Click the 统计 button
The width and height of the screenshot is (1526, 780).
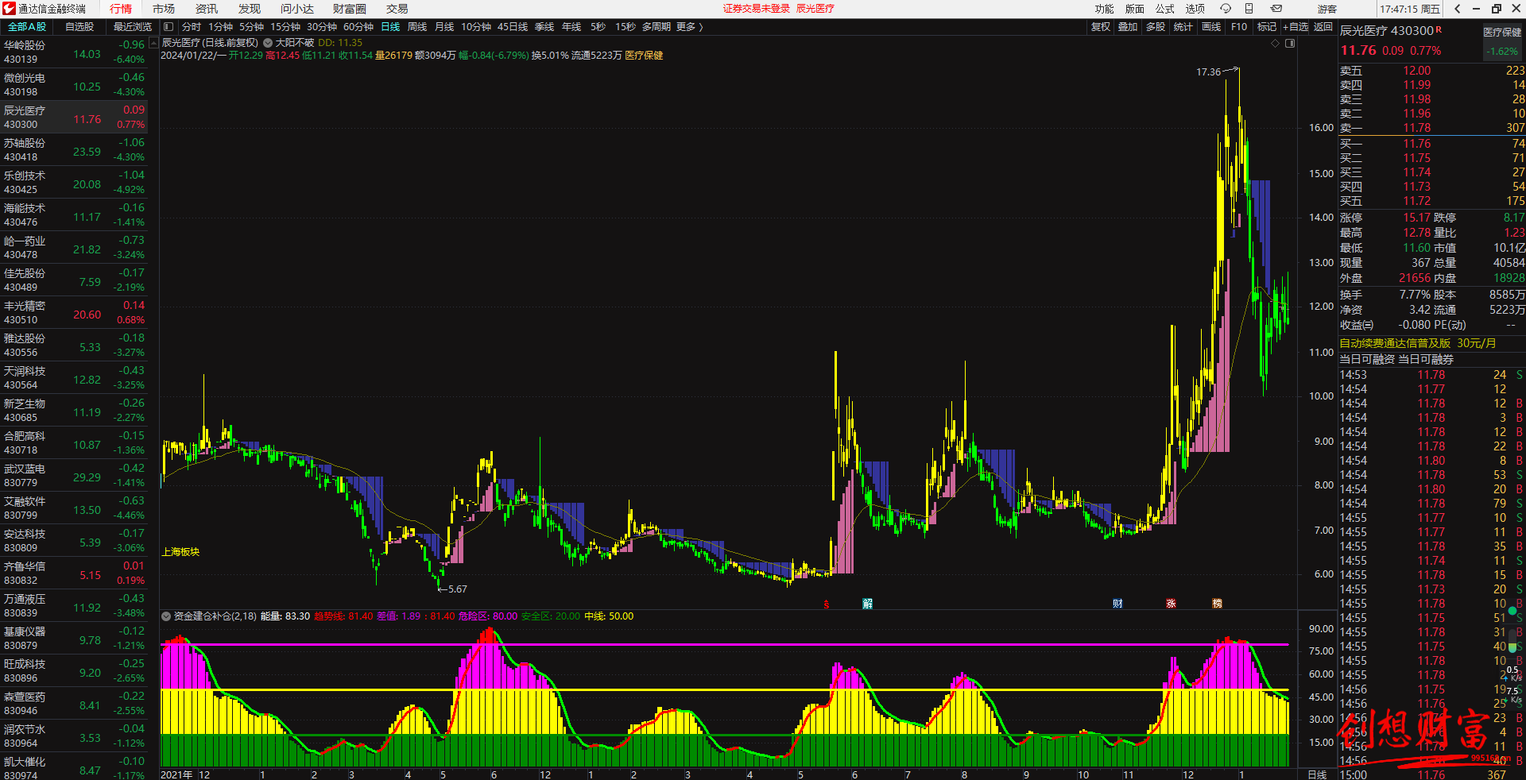(1183, 27)
